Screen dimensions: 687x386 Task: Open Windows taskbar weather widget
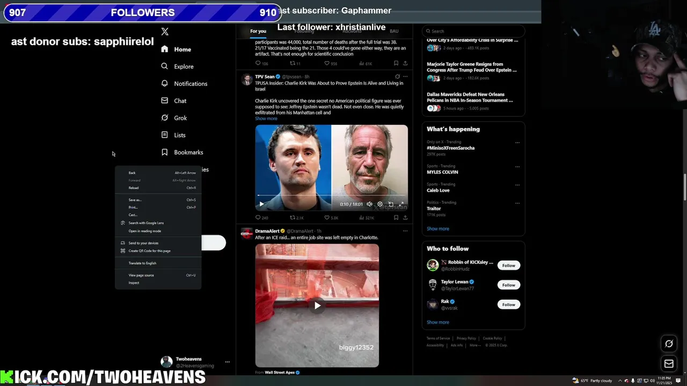(x=592, y=381)
